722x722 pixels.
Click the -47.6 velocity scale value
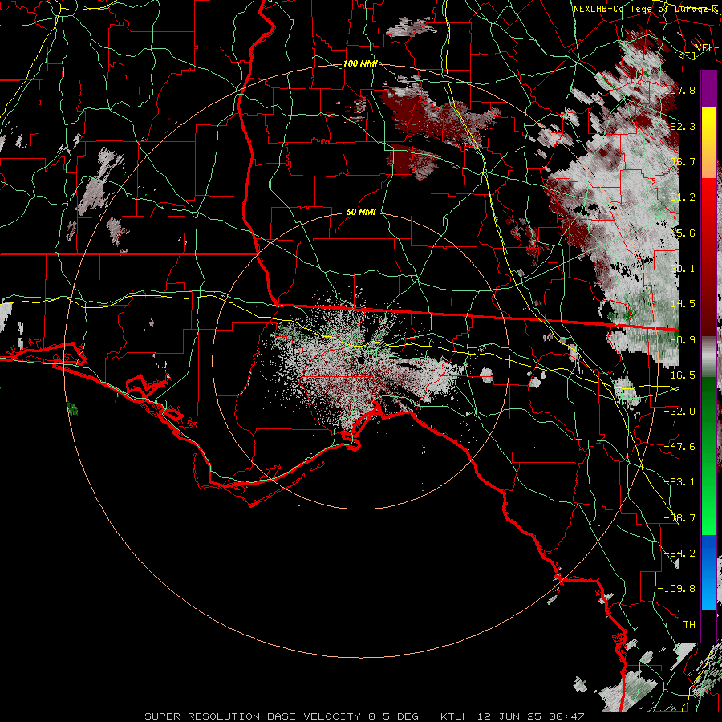tap(679, 447)
